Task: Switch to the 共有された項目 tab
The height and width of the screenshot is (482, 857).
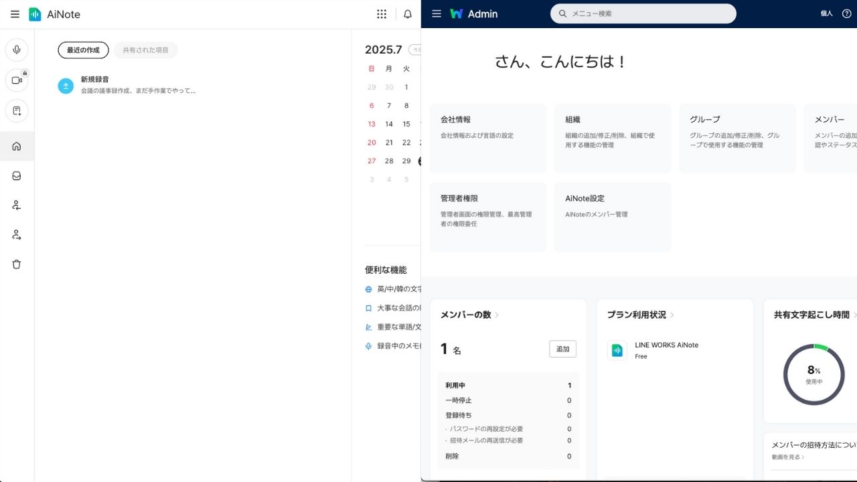Action: pyautogui.click(x=145, y=50)
